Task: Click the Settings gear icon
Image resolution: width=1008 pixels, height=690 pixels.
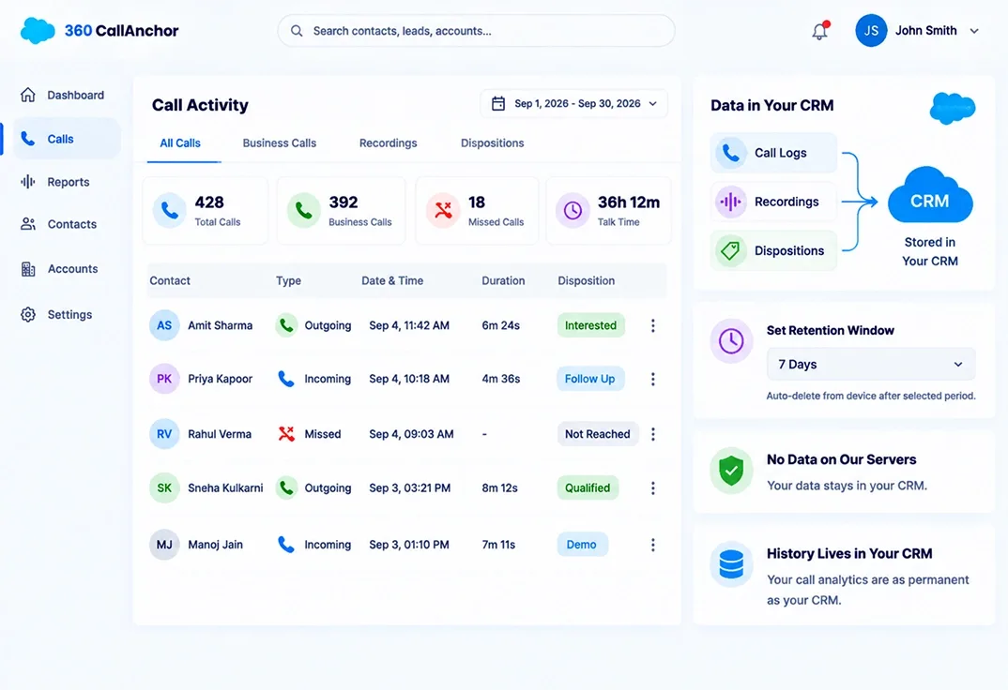Action: [x=27, y=314]
